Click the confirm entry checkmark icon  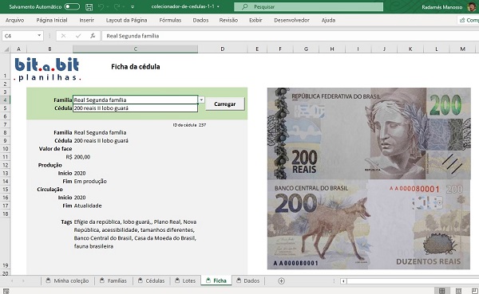[x=78, y=36]
